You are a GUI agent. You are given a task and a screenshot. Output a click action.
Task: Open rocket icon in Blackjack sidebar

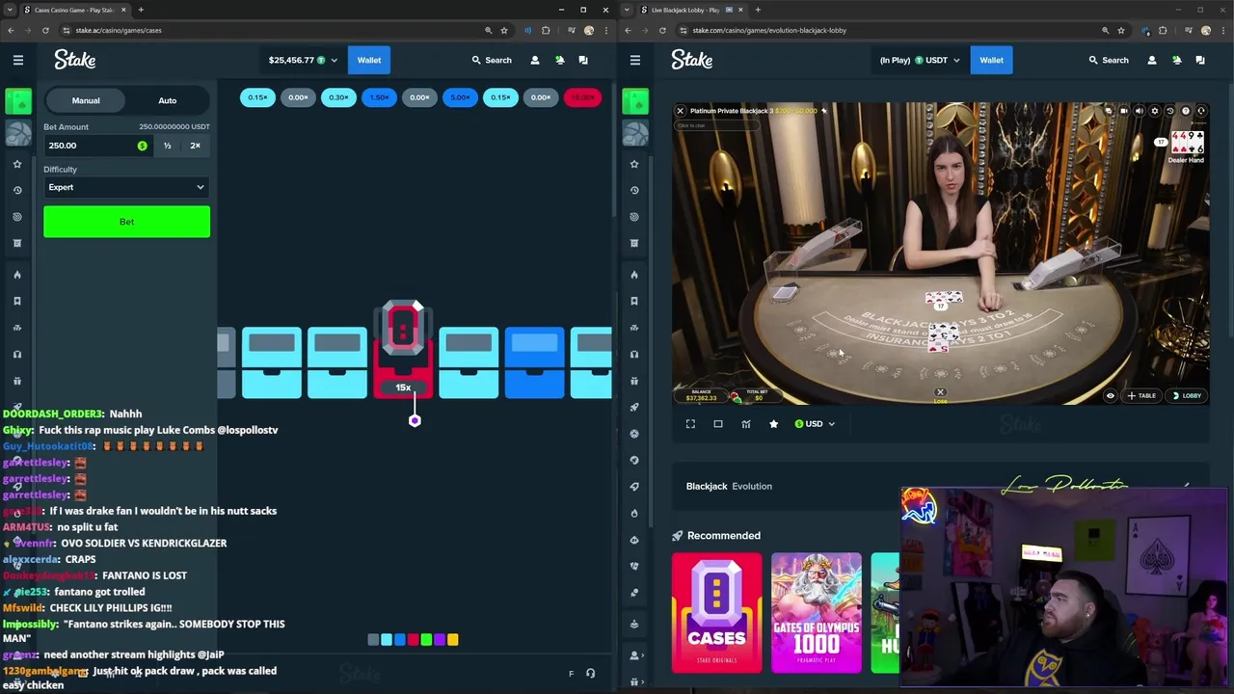coord(634,407)
